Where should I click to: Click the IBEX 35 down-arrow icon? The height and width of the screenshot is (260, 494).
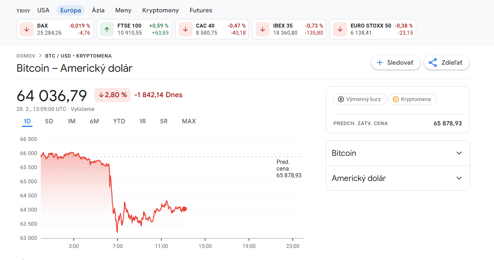pos(262,29)
